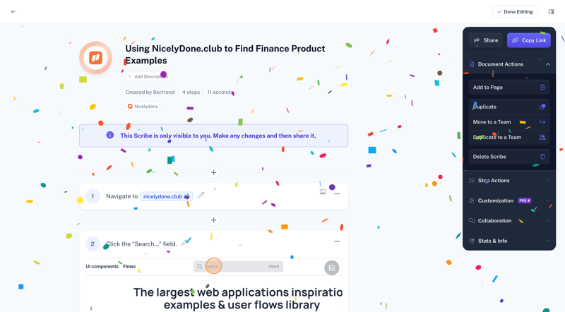Click the Scribe document logo icon

95,58
